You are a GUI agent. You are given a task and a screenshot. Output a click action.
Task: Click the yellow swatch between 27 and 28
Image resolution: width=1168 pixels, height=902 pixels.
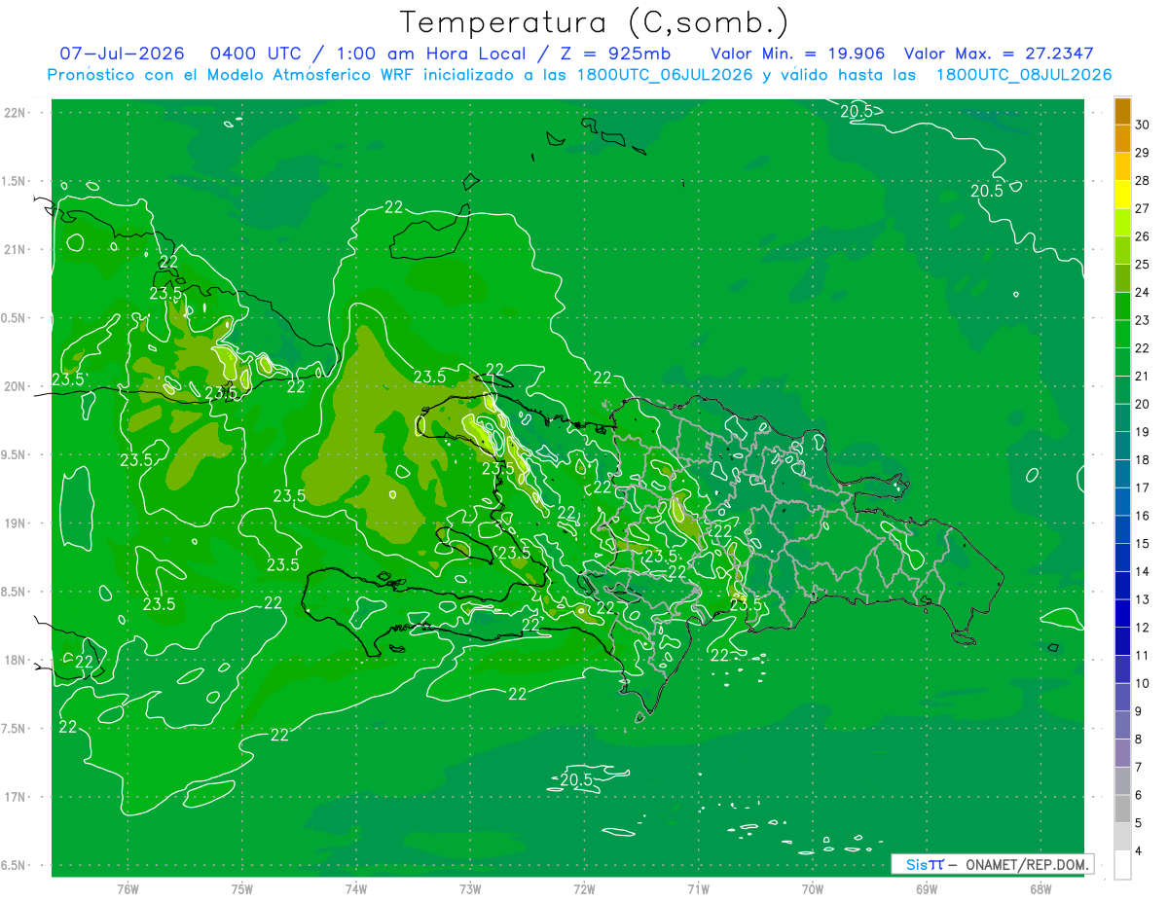tap(1122, 195)
